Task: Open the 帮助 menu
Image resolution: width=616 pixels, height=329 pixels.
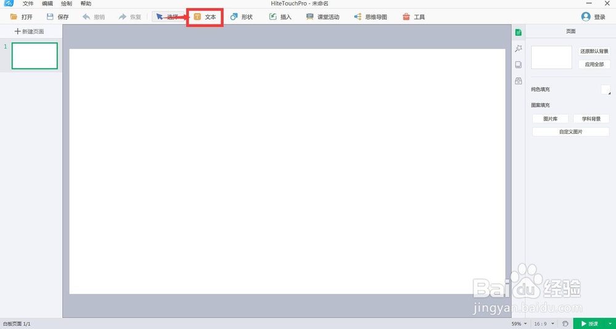Action: pos(86,4)
